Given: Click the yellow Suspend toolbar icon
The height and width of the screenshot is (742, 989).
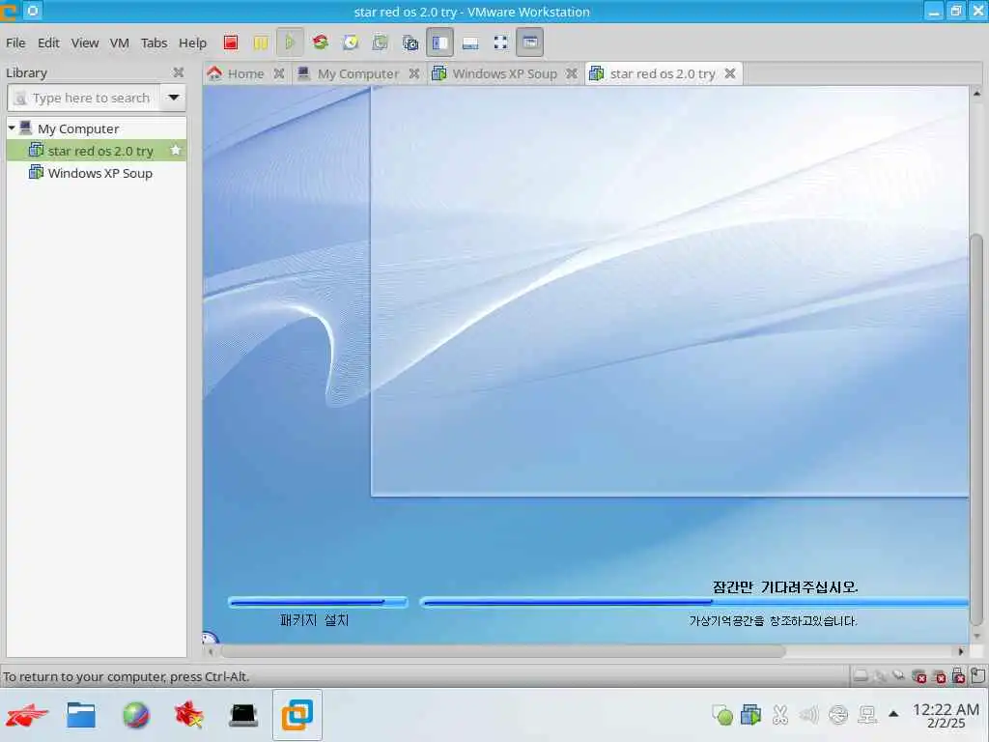Looking at the screenshot, I should [x=261, y=43].
